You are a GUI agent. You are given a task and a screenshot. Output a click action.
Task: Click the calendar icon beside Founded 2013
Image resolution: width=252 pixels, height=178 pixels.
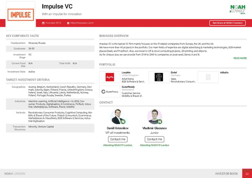tap(42, 23)
